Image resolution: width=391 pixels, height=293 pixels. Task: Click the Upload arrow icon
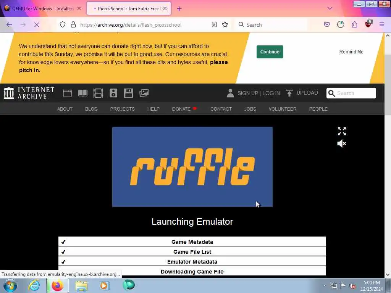coord(289,93)
